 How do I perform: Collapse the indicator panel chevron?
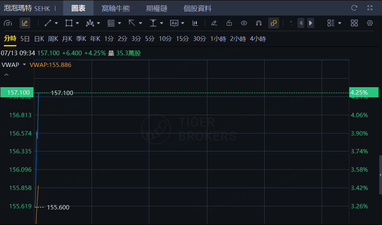coord(7,75)
